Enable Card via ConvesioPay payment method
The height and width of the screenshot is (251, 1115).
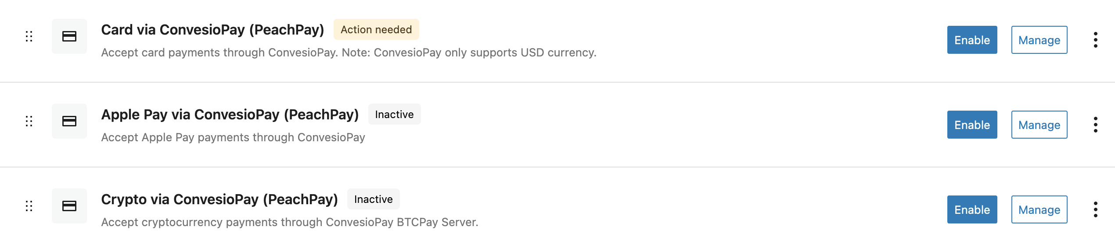point(972,40)
